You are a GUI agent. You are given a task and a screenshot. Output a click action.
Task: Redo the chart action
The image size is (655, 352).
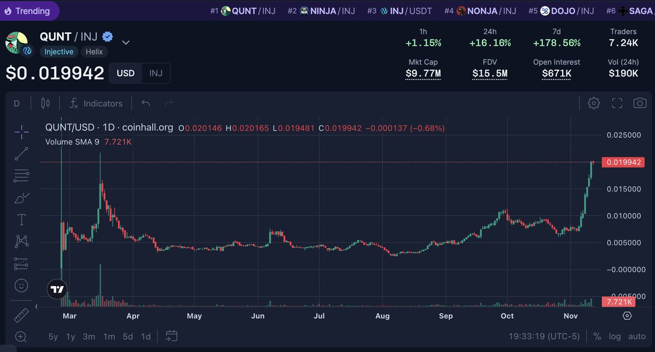(169, 103)
